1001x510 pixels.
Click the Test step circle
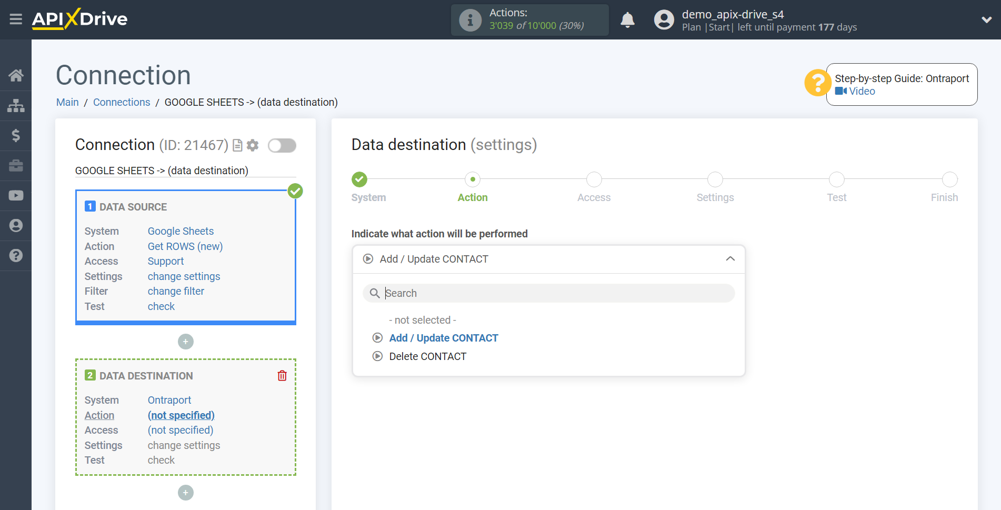tap(837, 179)
